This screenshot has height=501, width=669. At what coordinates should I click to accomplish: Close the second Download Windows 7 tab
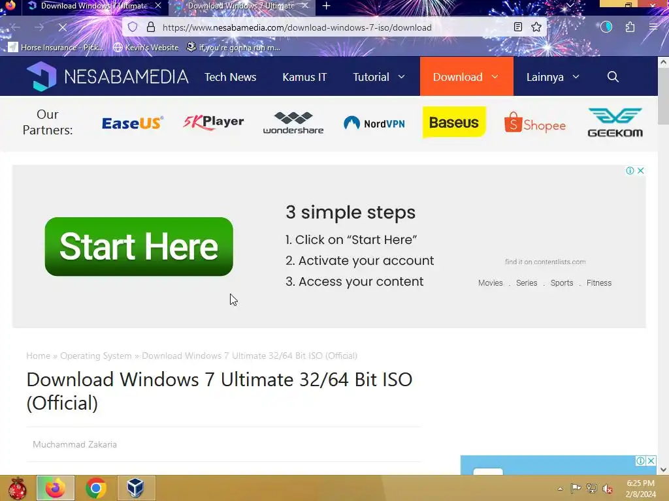305,5
